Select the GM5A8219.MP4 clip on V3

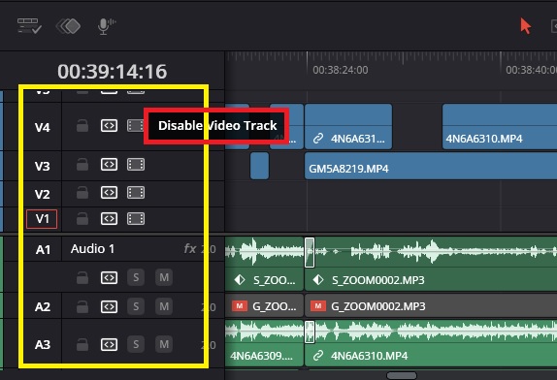(x=431, y=166)
